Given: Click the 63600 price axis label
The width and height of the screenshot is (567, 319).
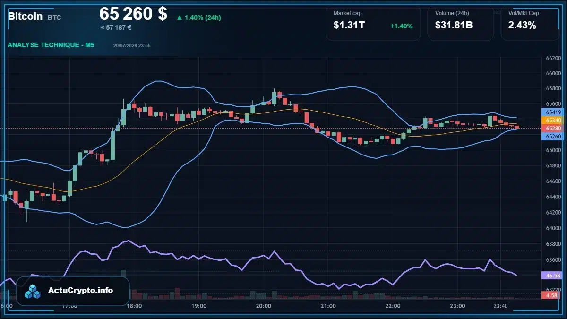Looking at the screenshot, I should pos(553,259).
